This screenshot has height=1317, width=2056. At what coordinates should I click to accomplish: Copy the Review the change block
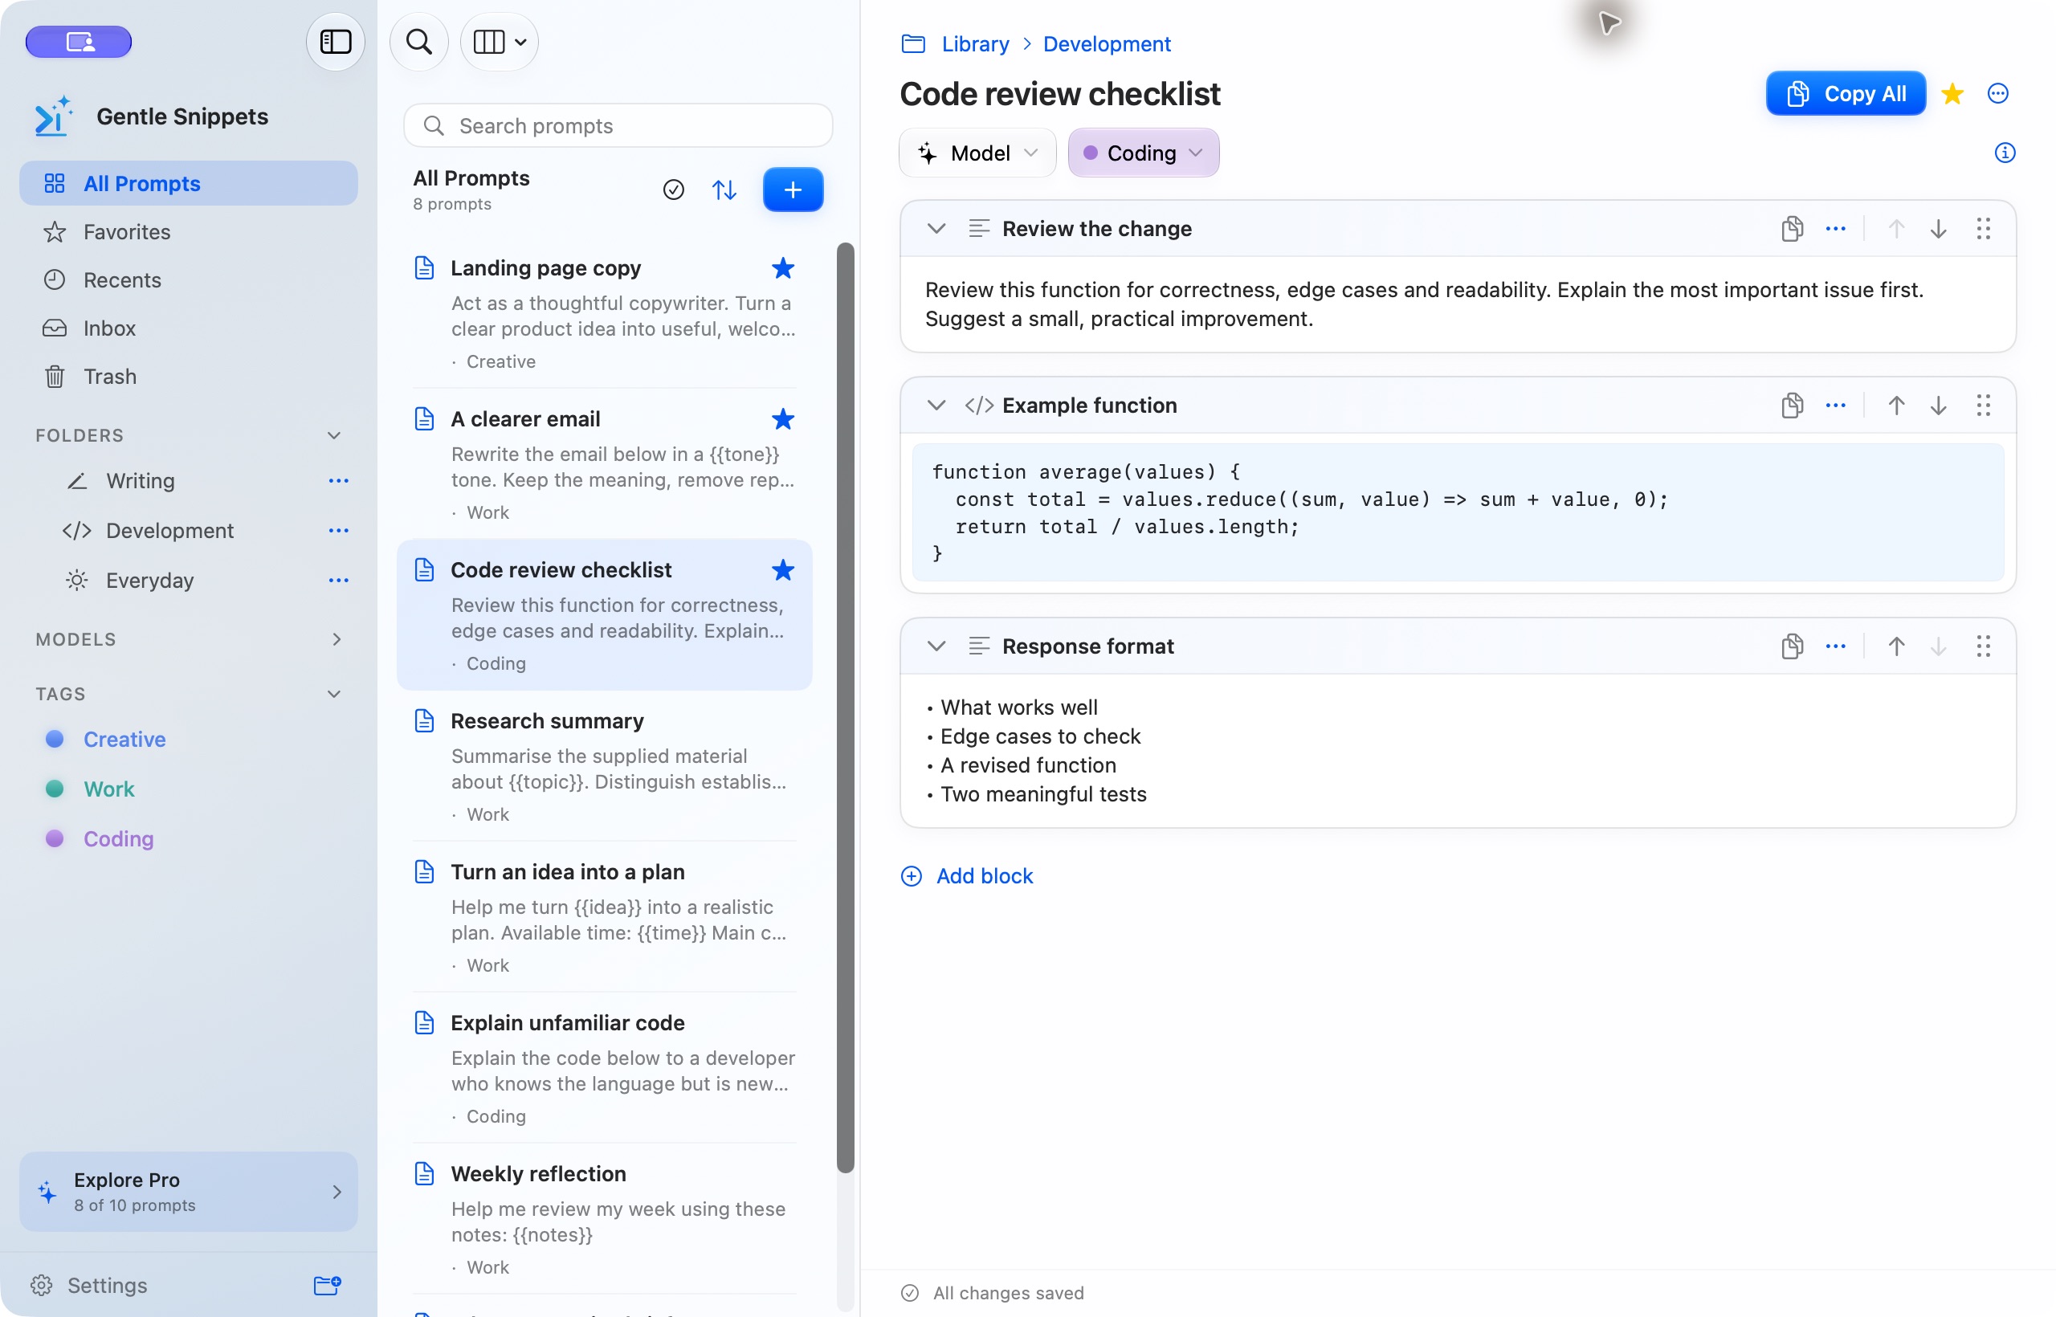coord(1792,228)
